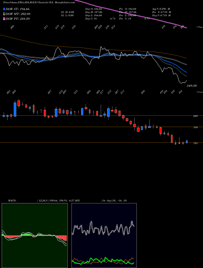Image resolution: width=203 pixels, height=268 pixels.
Task: Click the 'Avg V: 0.296 M' value
Action: pyautogui.click(x=161, y=9)
